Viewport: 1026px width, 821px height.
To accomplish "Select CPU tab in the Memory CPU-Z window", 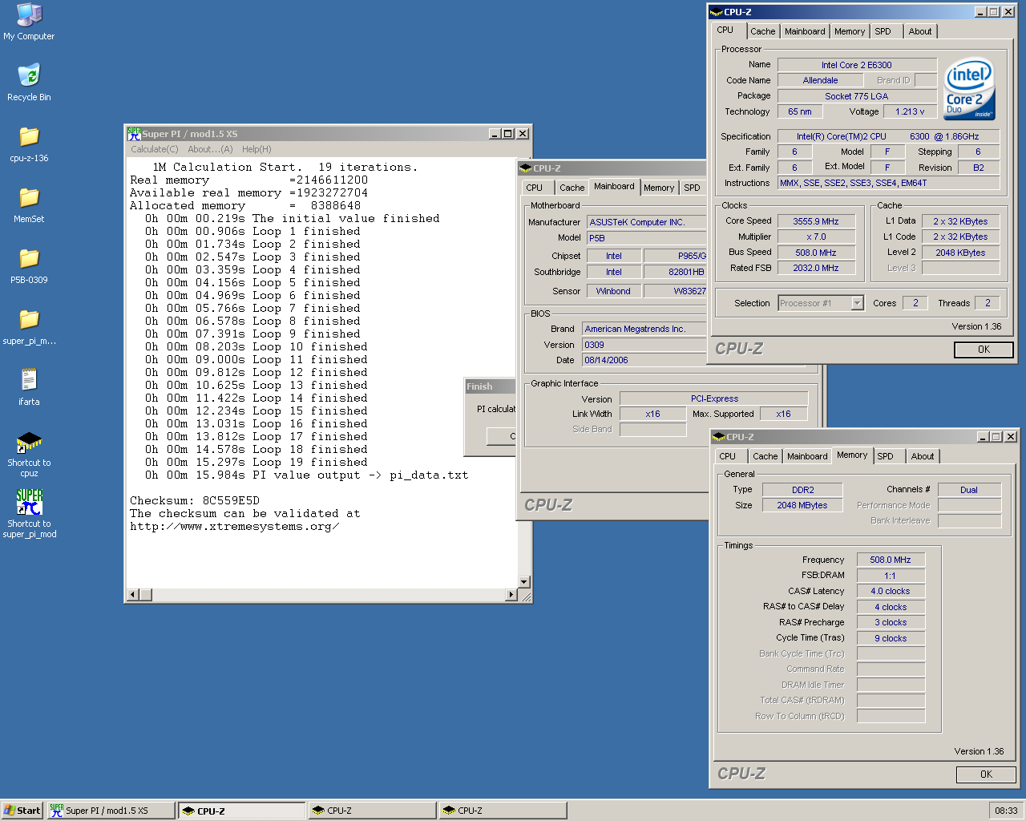I will pyautogui.click(x=728, y=456).
